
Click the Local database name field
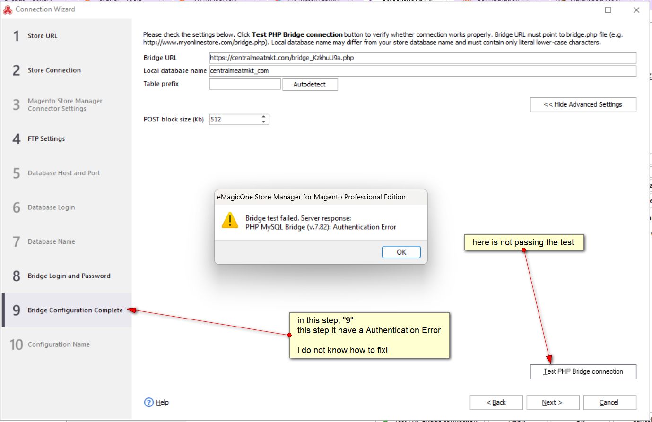423,71
